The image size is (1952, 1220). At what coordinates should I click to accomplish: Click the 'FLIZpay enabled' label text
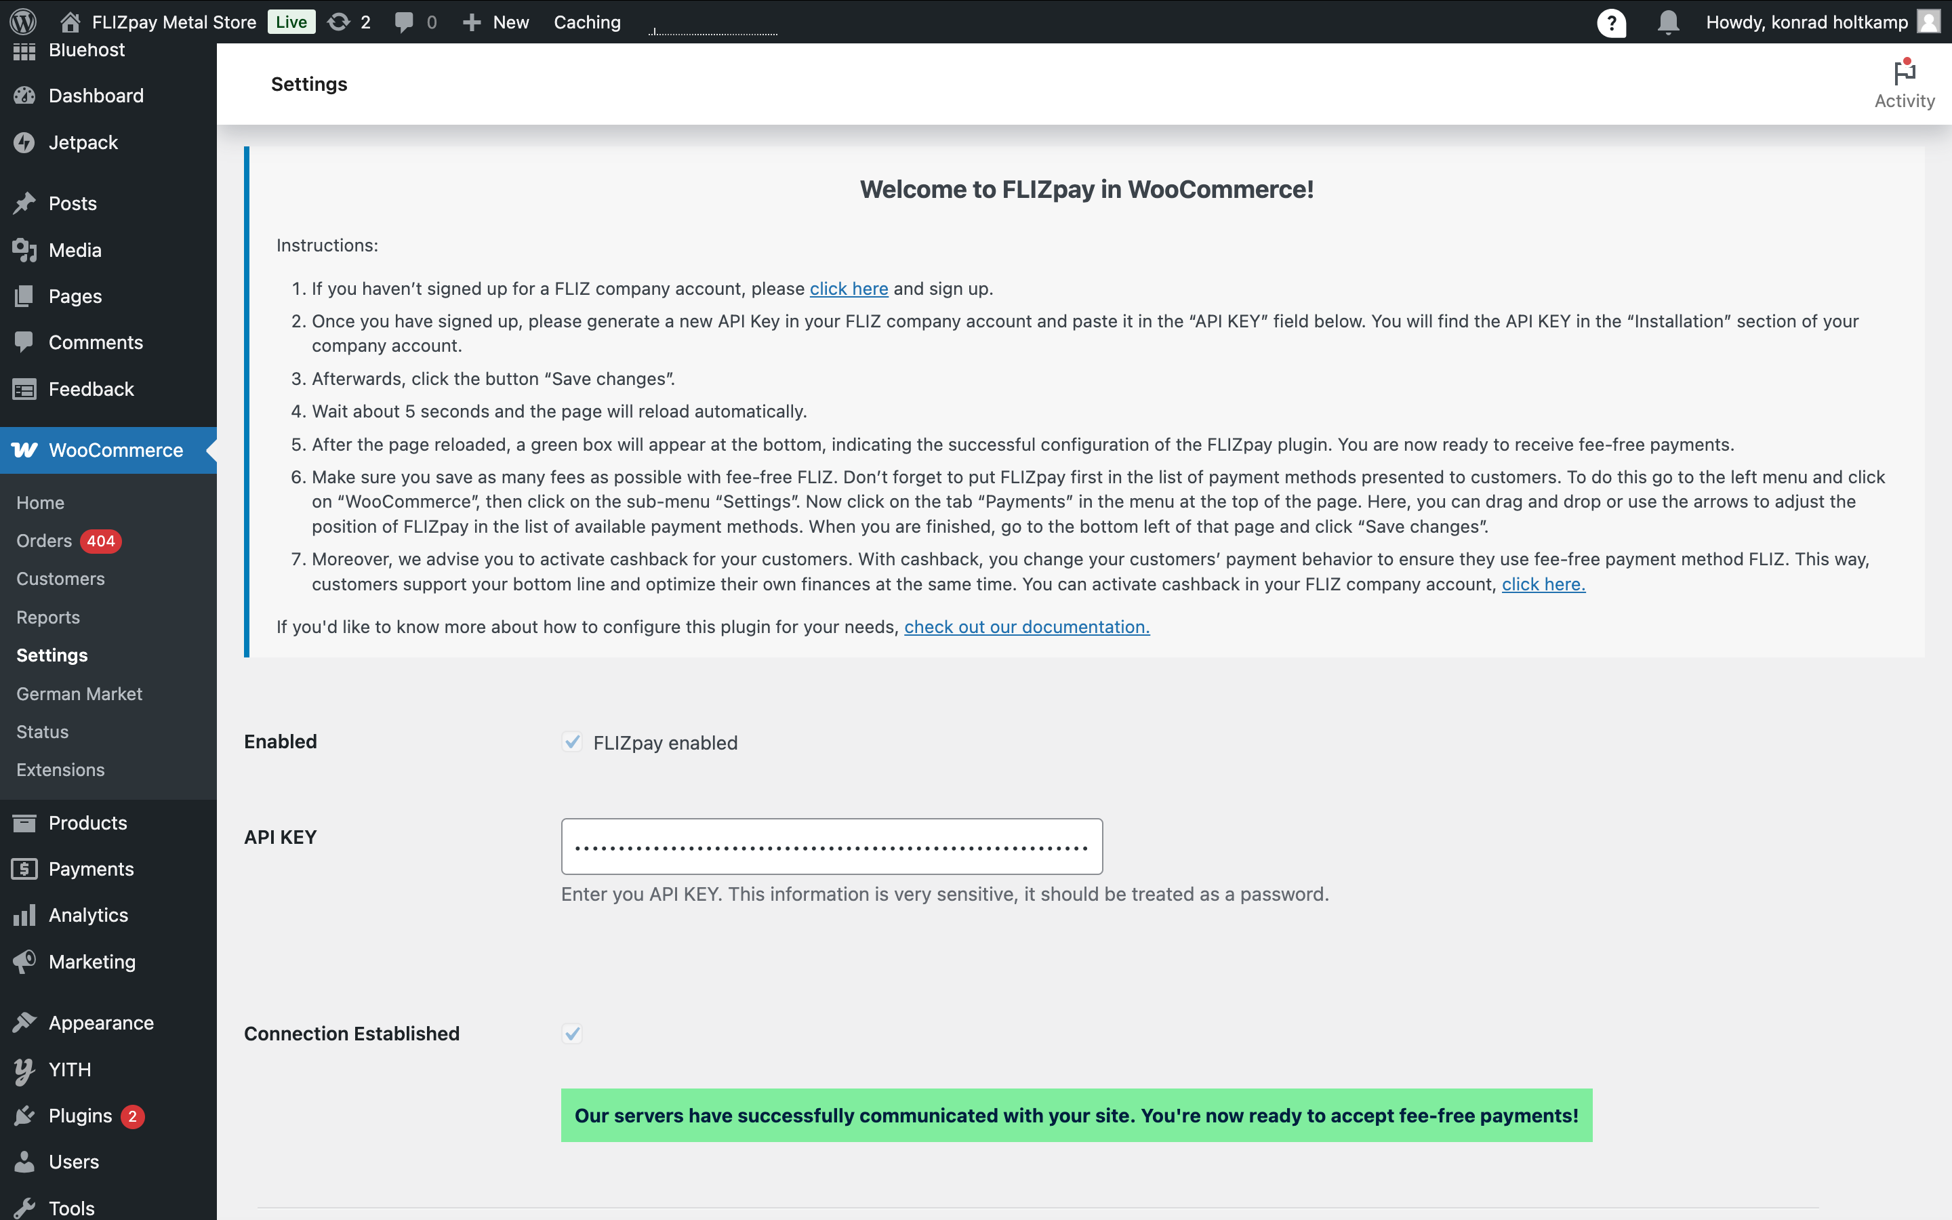pos(666,742)
